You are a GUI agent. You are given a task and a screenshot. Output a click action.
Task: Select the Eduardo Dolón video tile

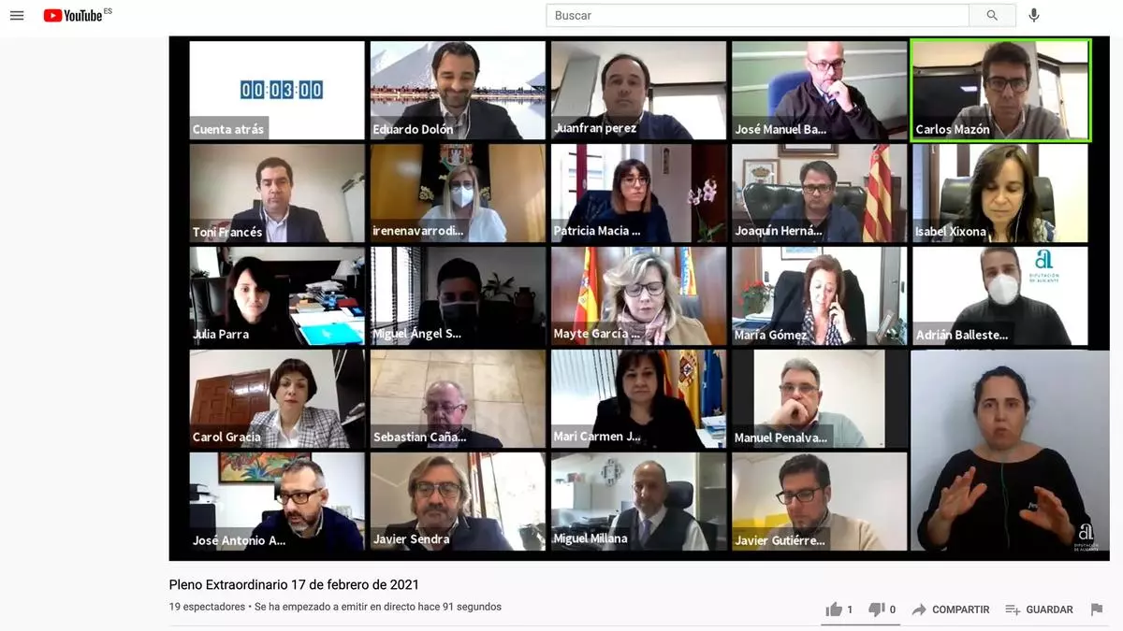tap(458, 90)
